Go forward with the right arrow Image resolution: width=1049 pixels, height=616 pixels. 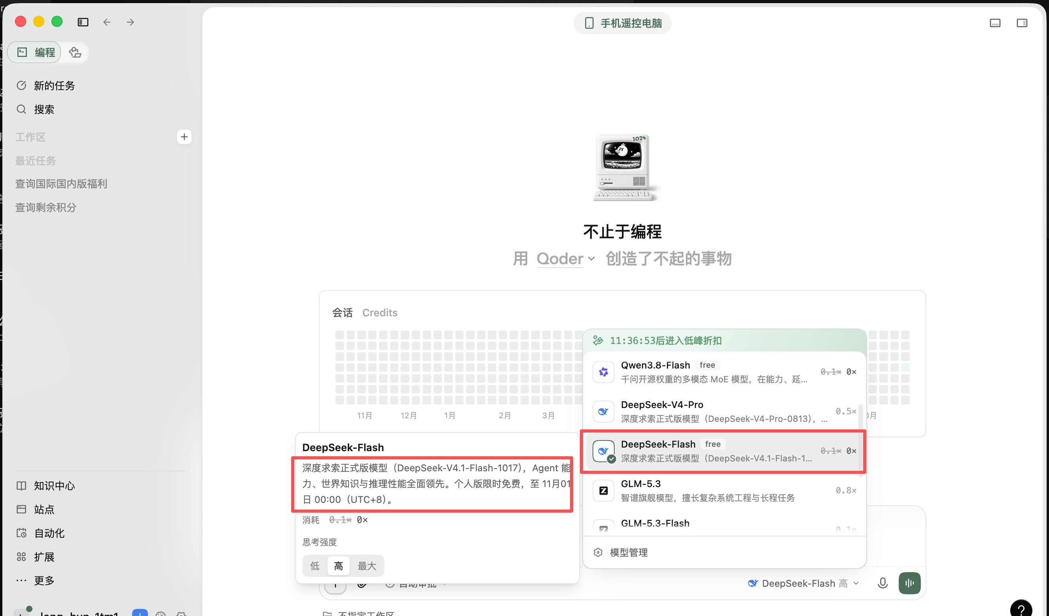click(x=130, y=22)
